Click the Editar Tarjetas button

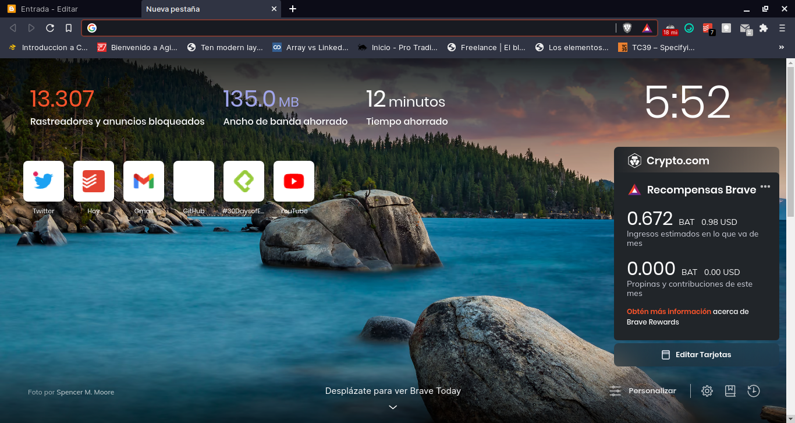(697, 355)
